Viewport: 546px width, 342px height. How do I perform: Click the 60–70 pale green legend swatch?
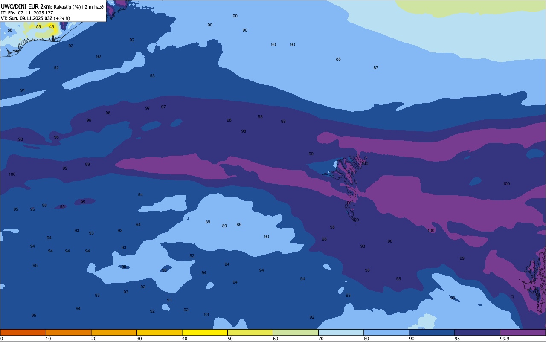click(x=296, y=332)
